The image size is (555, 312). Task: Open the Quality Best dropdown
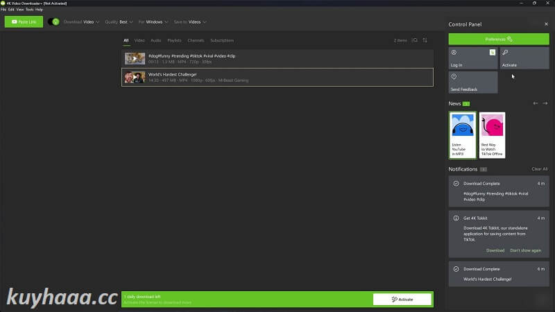[119, 22]
